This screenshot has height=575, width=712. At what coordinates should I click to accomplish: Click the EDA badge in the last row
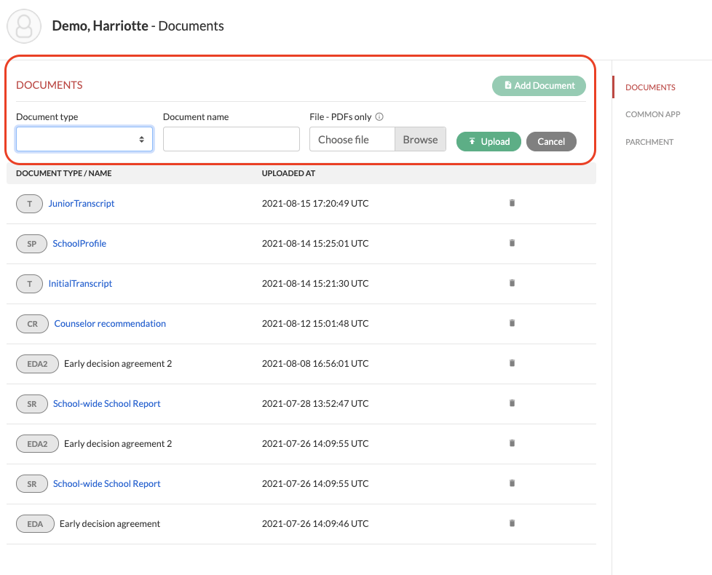point(35,524)
